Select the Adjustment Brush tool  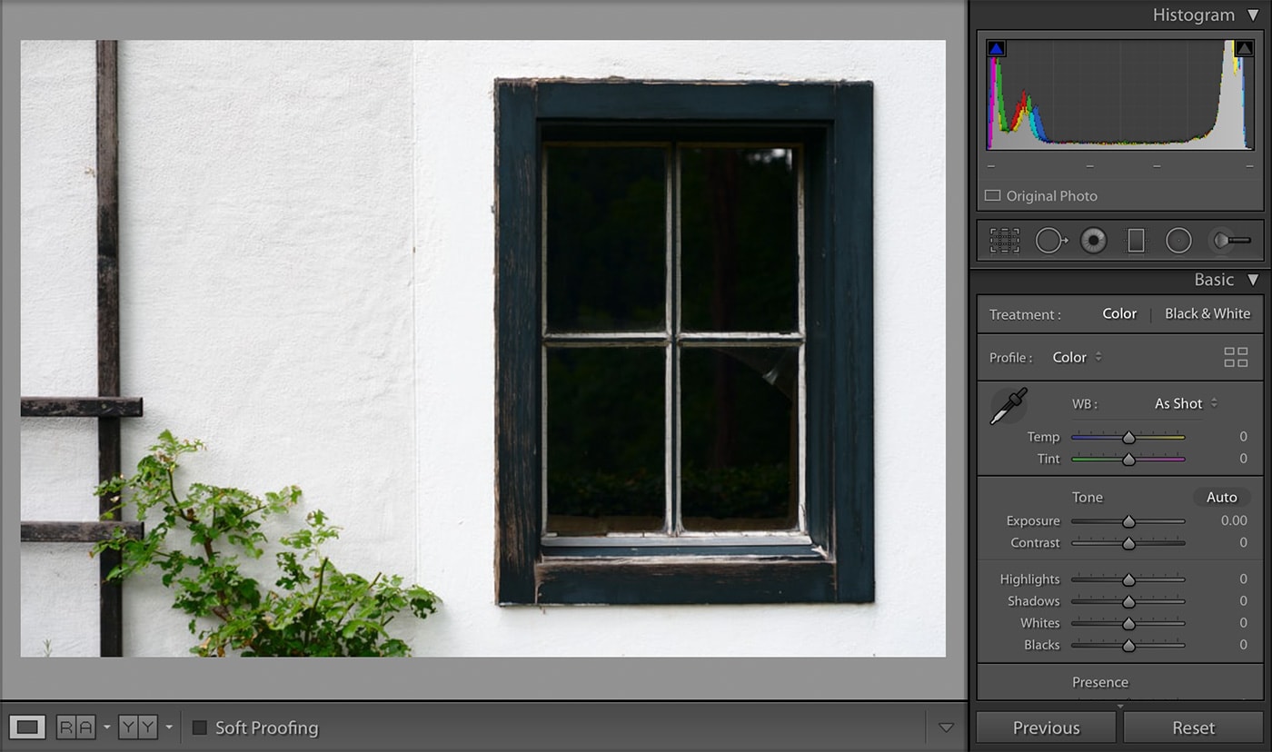pos(1231,241)
